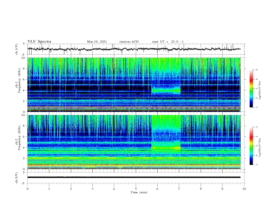Click the 4 kHz emission band in ch.1 spectrogram
Viewport: 275px width, 212px height.
(166, 91)
